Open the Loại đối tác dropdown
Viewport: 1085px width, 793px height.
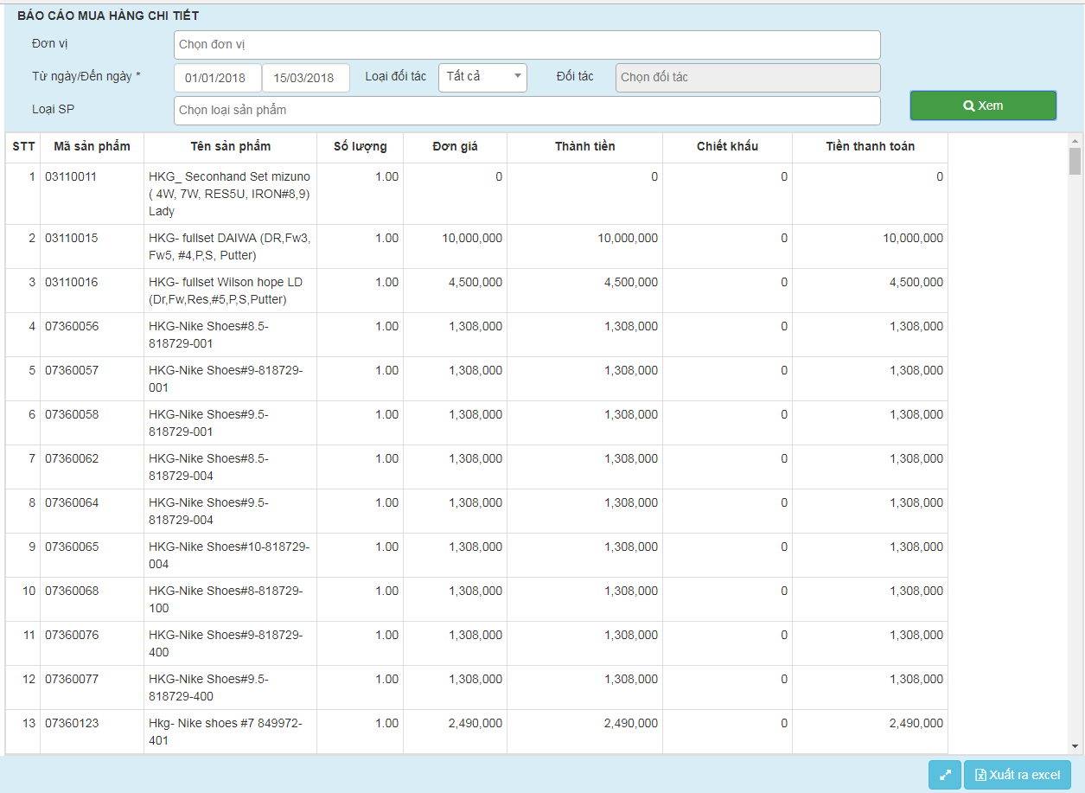pyautogui.click(x=482, y=77)
